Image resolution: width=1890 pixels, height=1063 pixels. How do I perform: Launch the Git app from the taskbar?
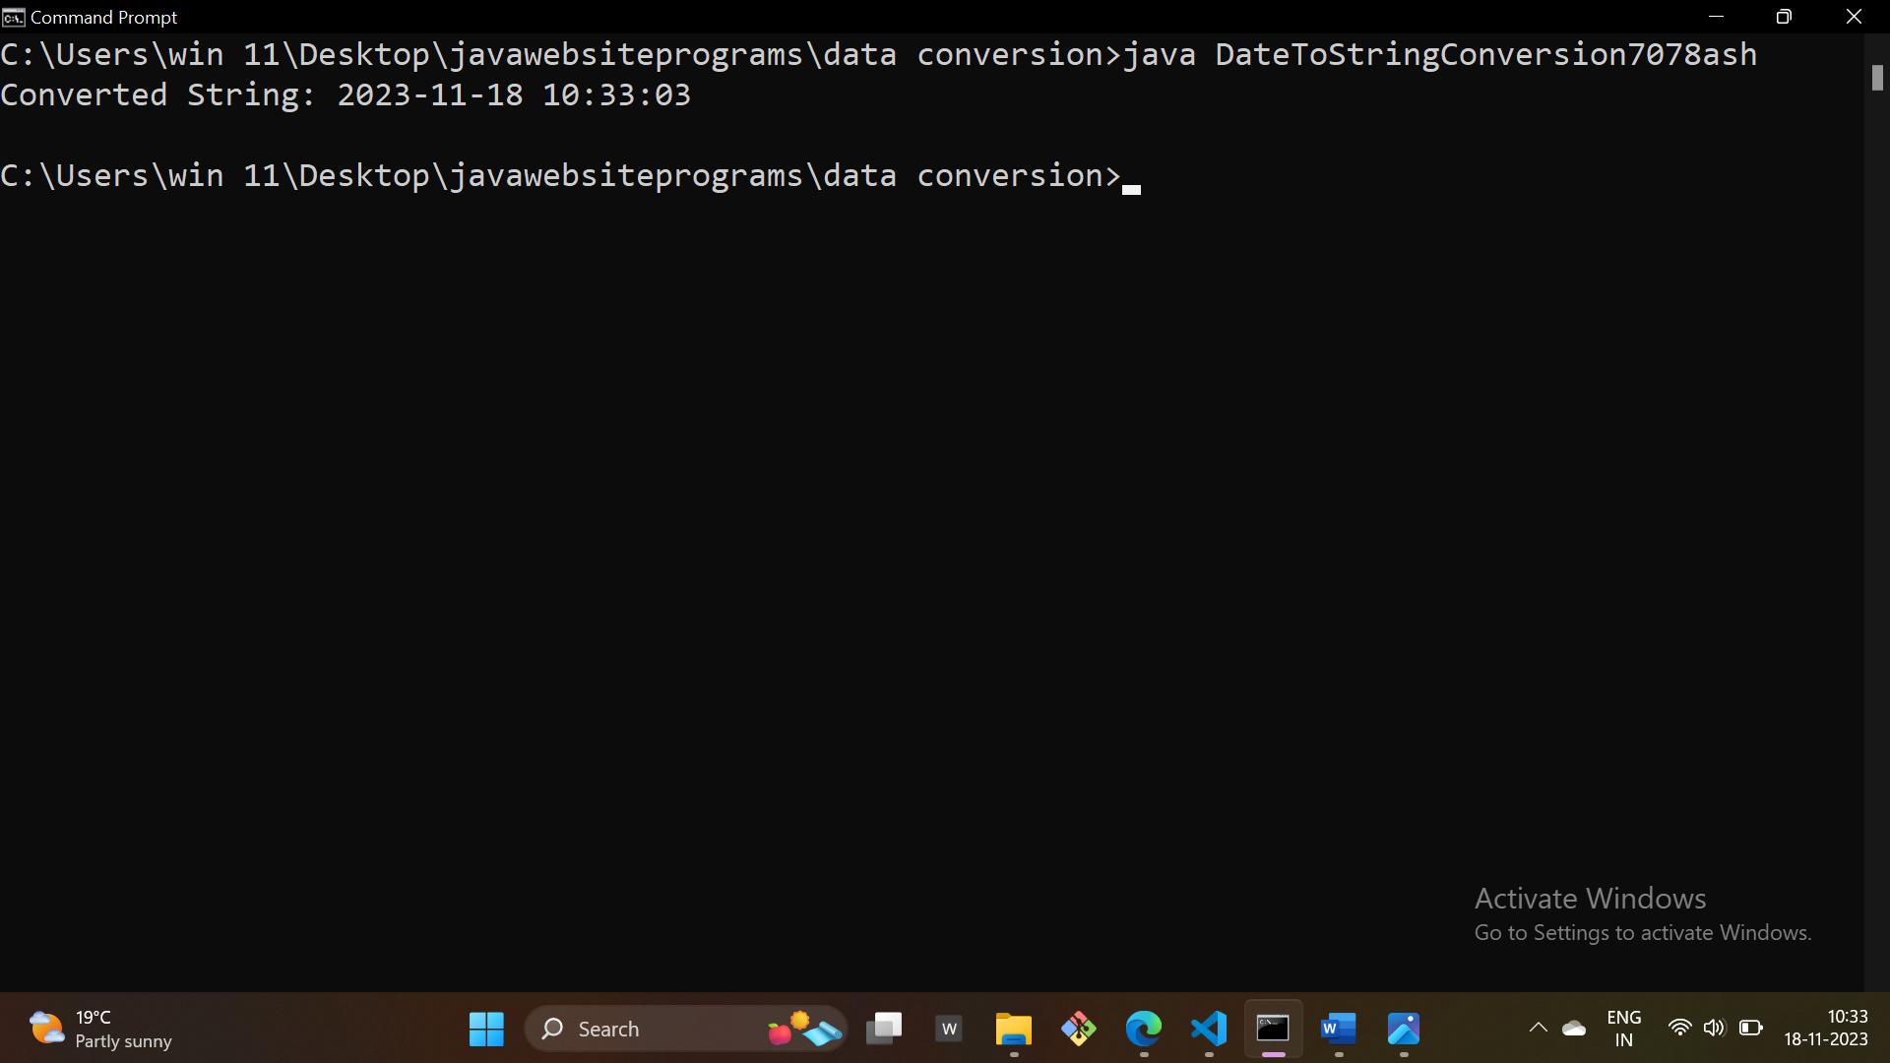click(x=1078, y=1029)
